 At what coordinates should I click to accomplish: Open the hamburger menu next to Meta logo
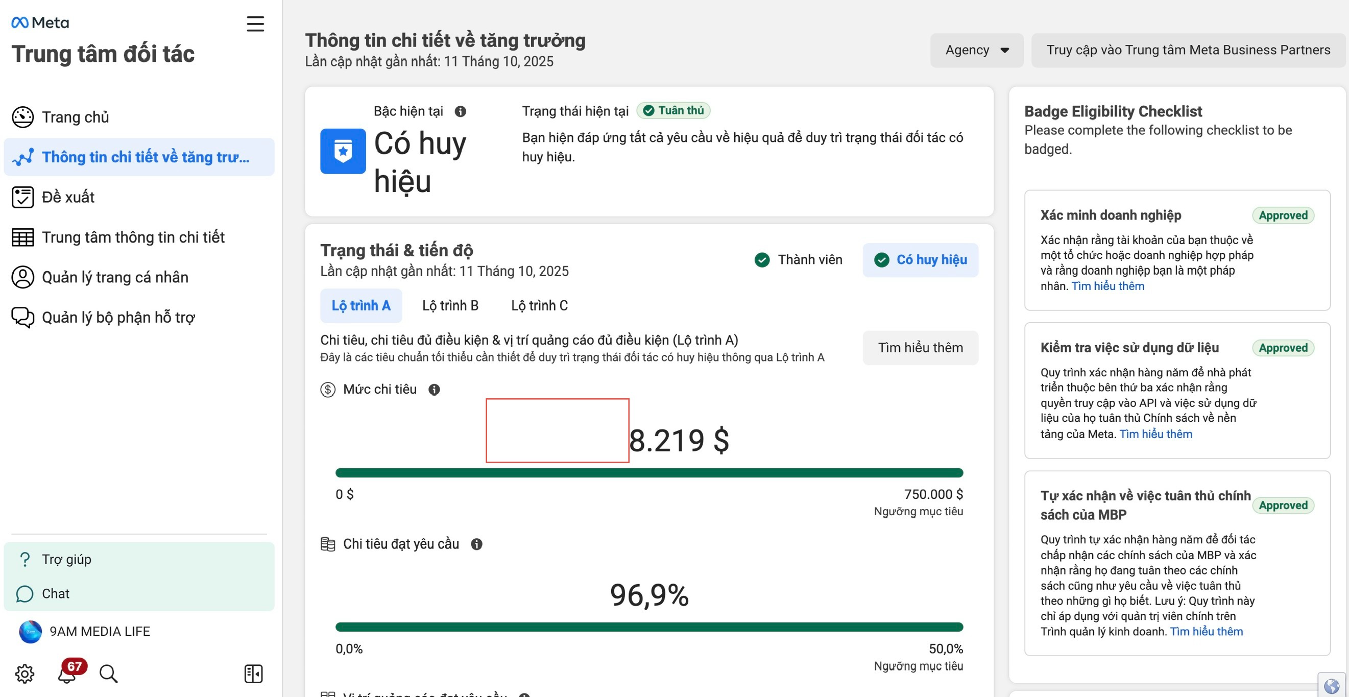[x=255, y=24]
